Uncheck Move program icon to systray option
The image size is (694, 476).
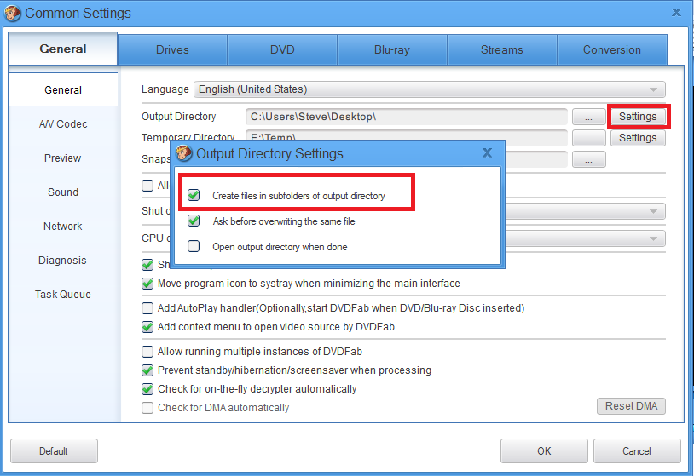(147, 284)
